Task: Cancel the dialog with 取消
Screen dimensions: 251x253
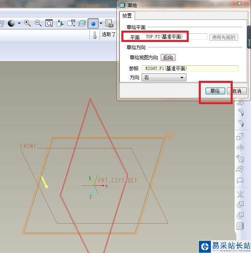Action: pos(237,91)
